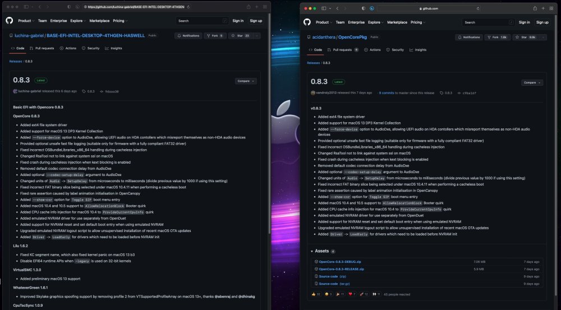Toggle the Safari sidebar in the OpenCorePkg window

coord(324,8)
